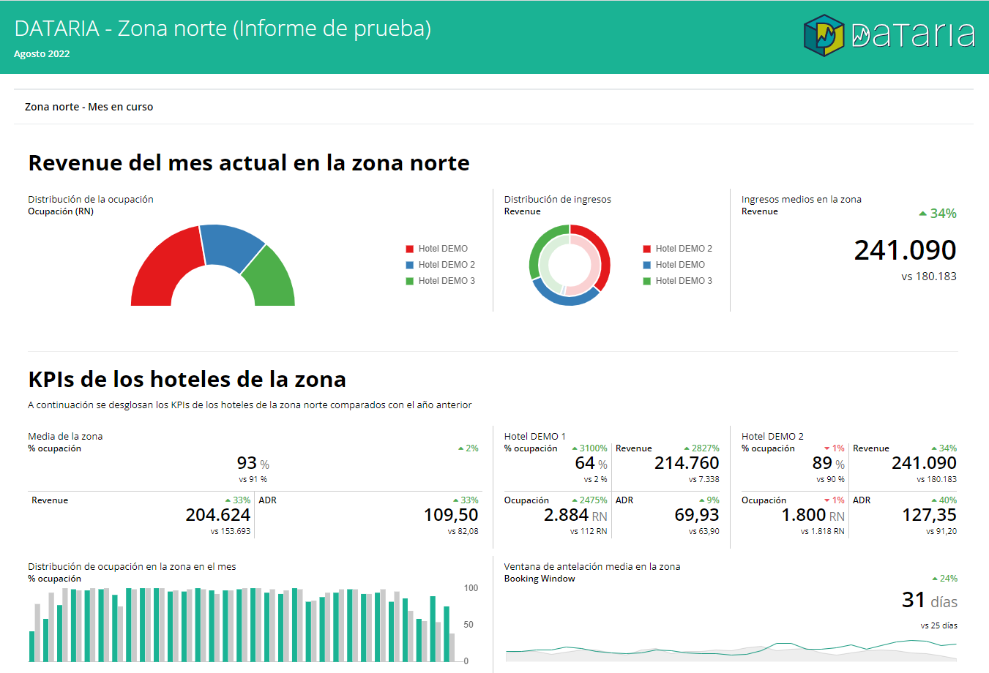Click the 'vs 180.183' comparison under Ingresos medios
Image resolution: width=989 pixels, height=673 pixels.
[x=929, y=277]
